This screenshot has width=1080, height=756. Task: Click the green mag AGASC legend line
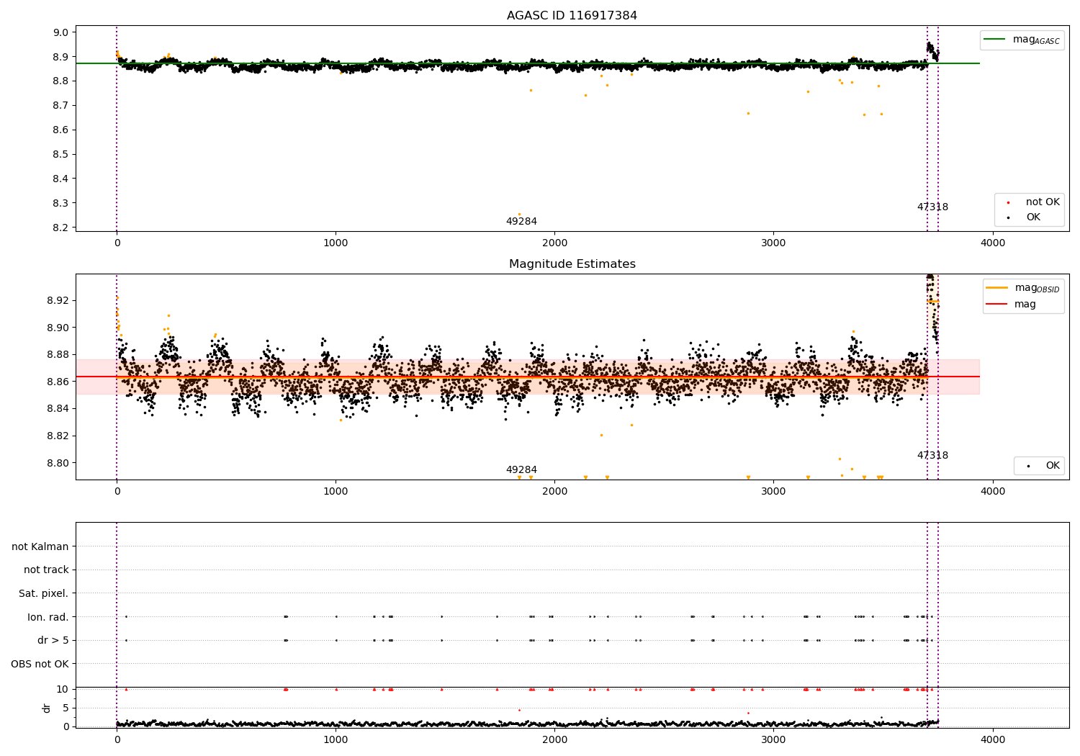995,40
